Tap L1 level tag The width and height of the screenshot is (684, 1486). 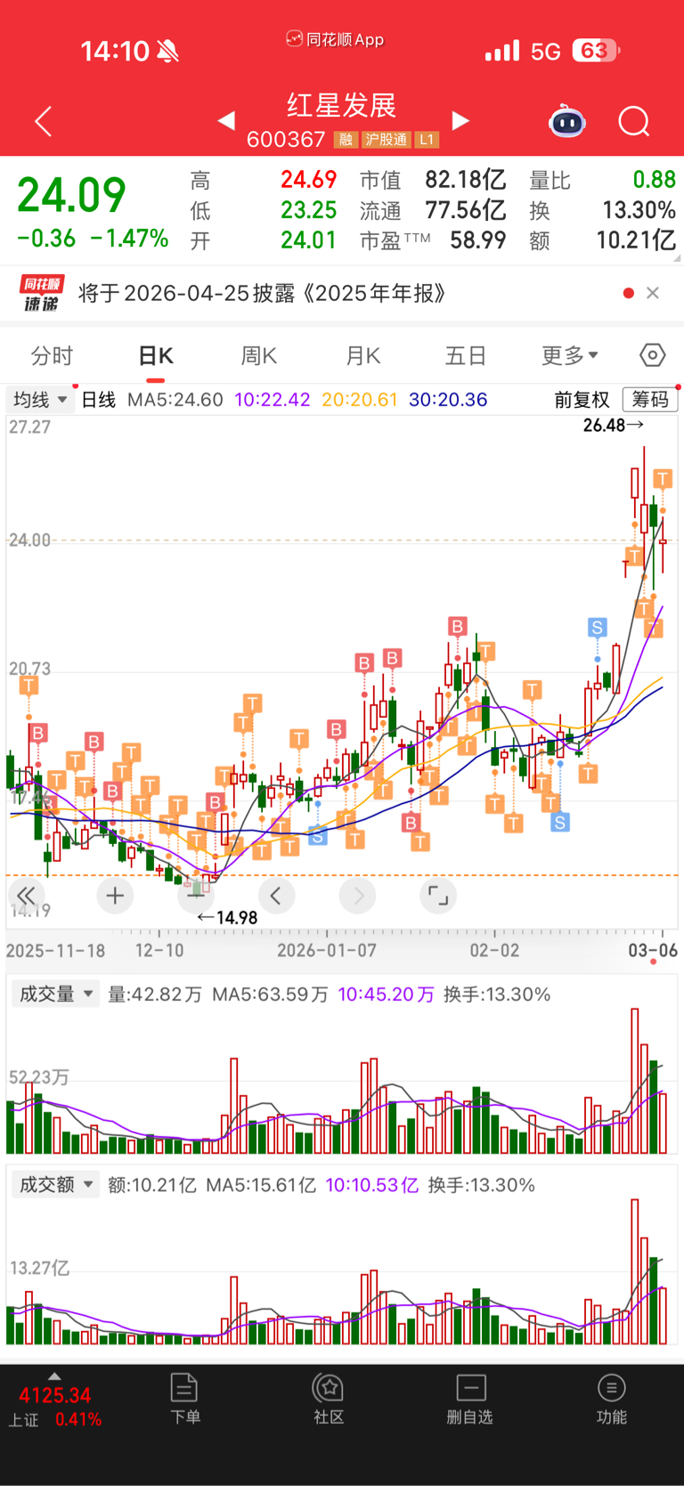pos(427,140)
